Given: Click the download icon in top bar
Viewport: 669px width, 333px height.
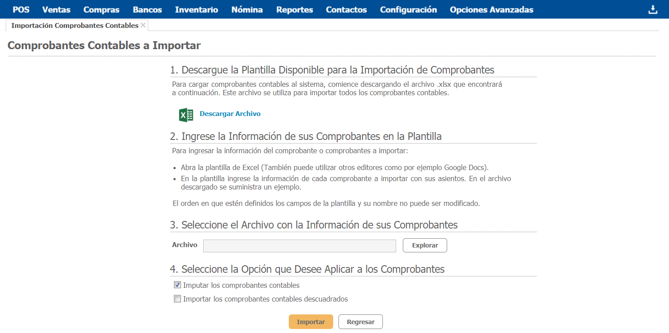Looking at the screenshot, I should point(653,10).
